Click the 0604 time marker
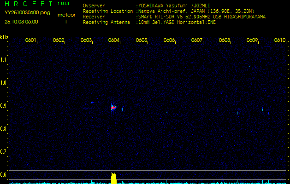Image resolution: width=290 pixels, height=184 pixels. (114, 40)
